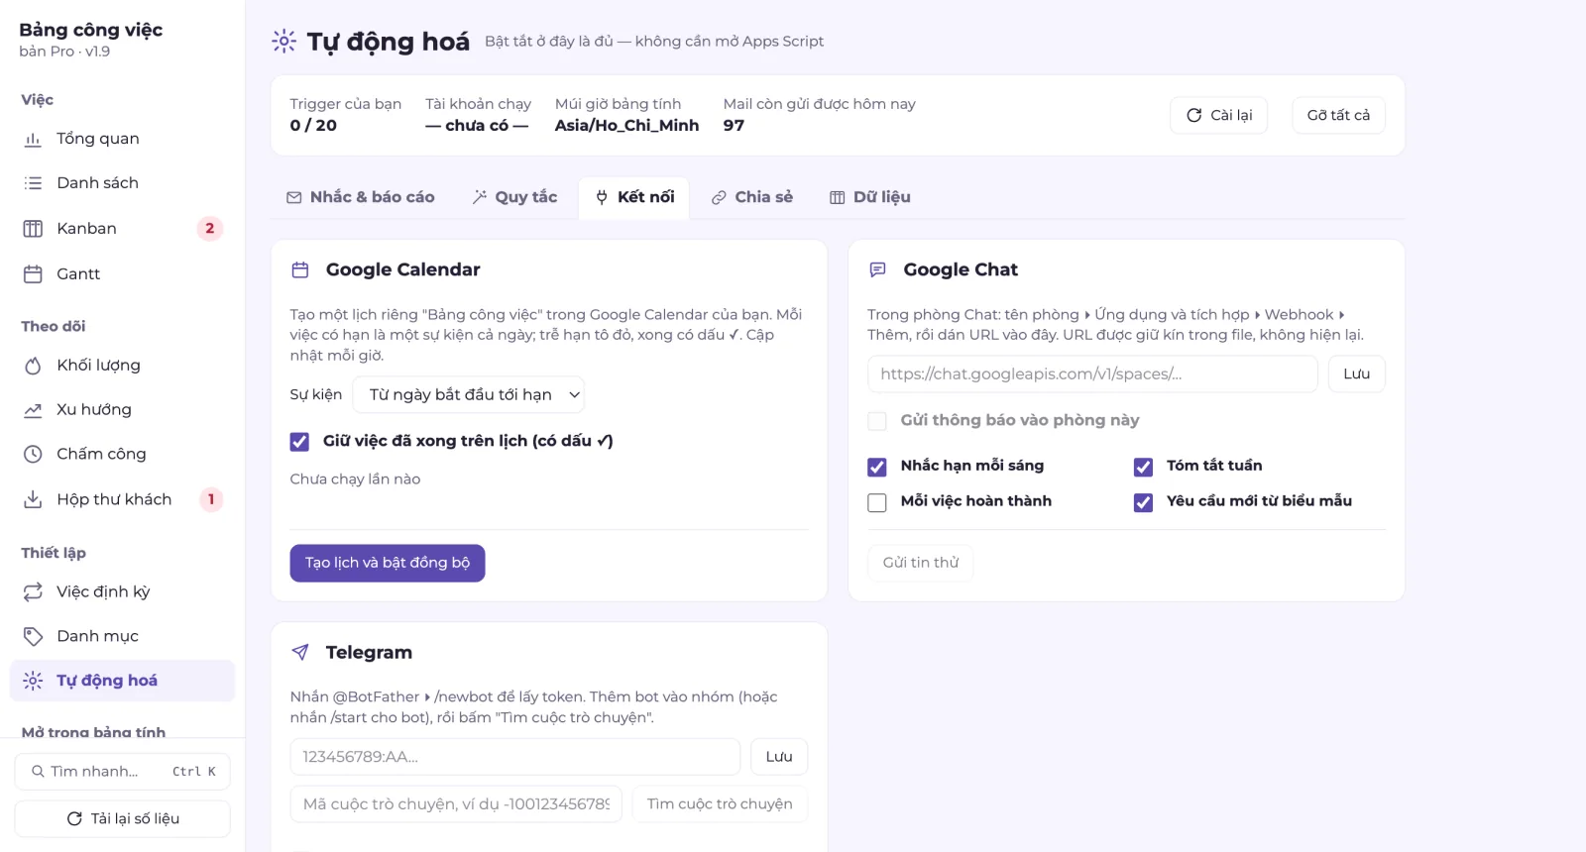Open the Quy tắc tab
Image resolution: width=1586 pixels, height=852 pixels.
515,197
